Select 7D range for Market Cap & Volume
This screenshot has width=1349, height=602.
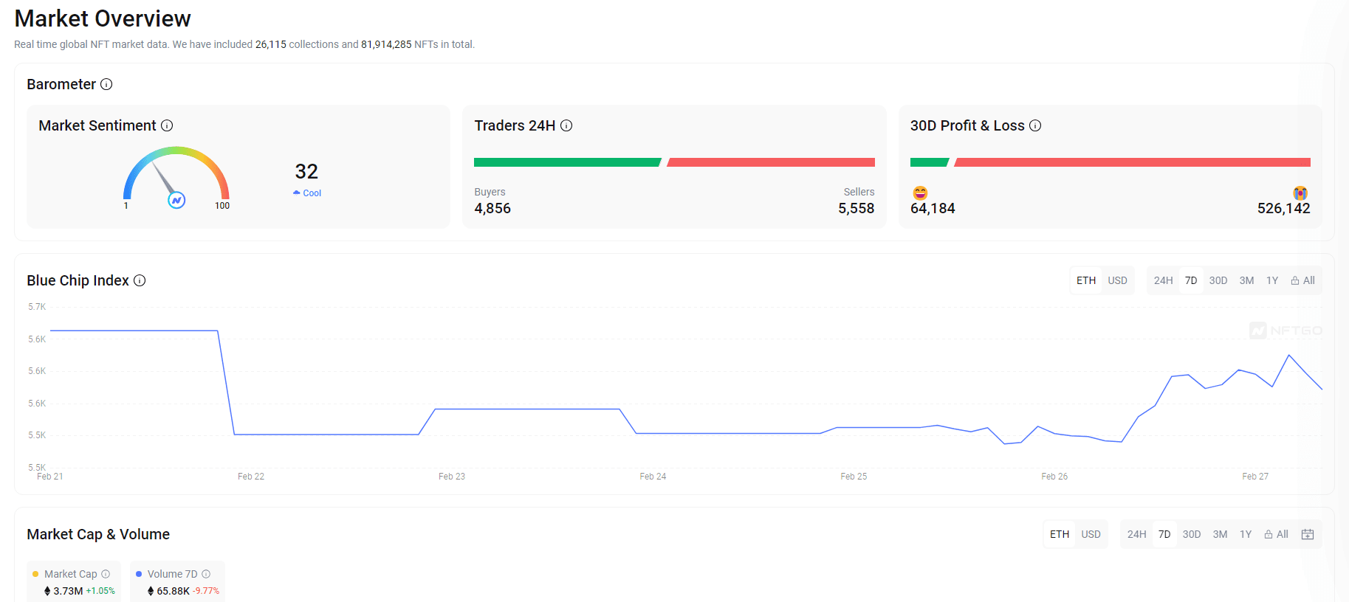tap(1164, 534)
